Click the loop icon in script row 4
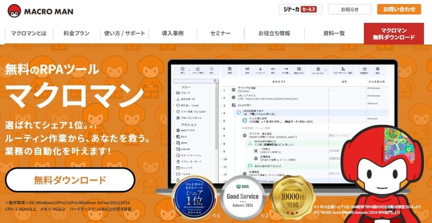This screenshot has width=432, height=223. pos(239,112)
